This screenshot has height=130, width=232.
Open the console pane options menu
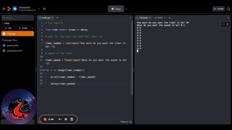click(x=228, y=18)
